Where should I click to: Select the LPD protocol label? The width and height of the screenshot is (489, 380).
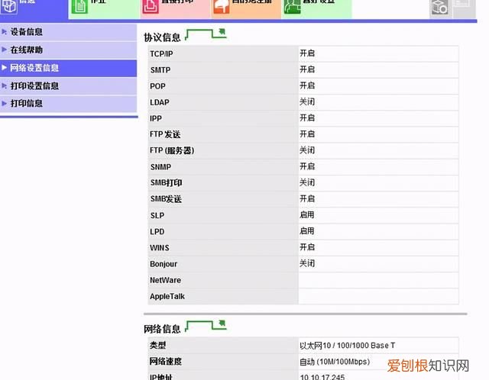[157, 232]
